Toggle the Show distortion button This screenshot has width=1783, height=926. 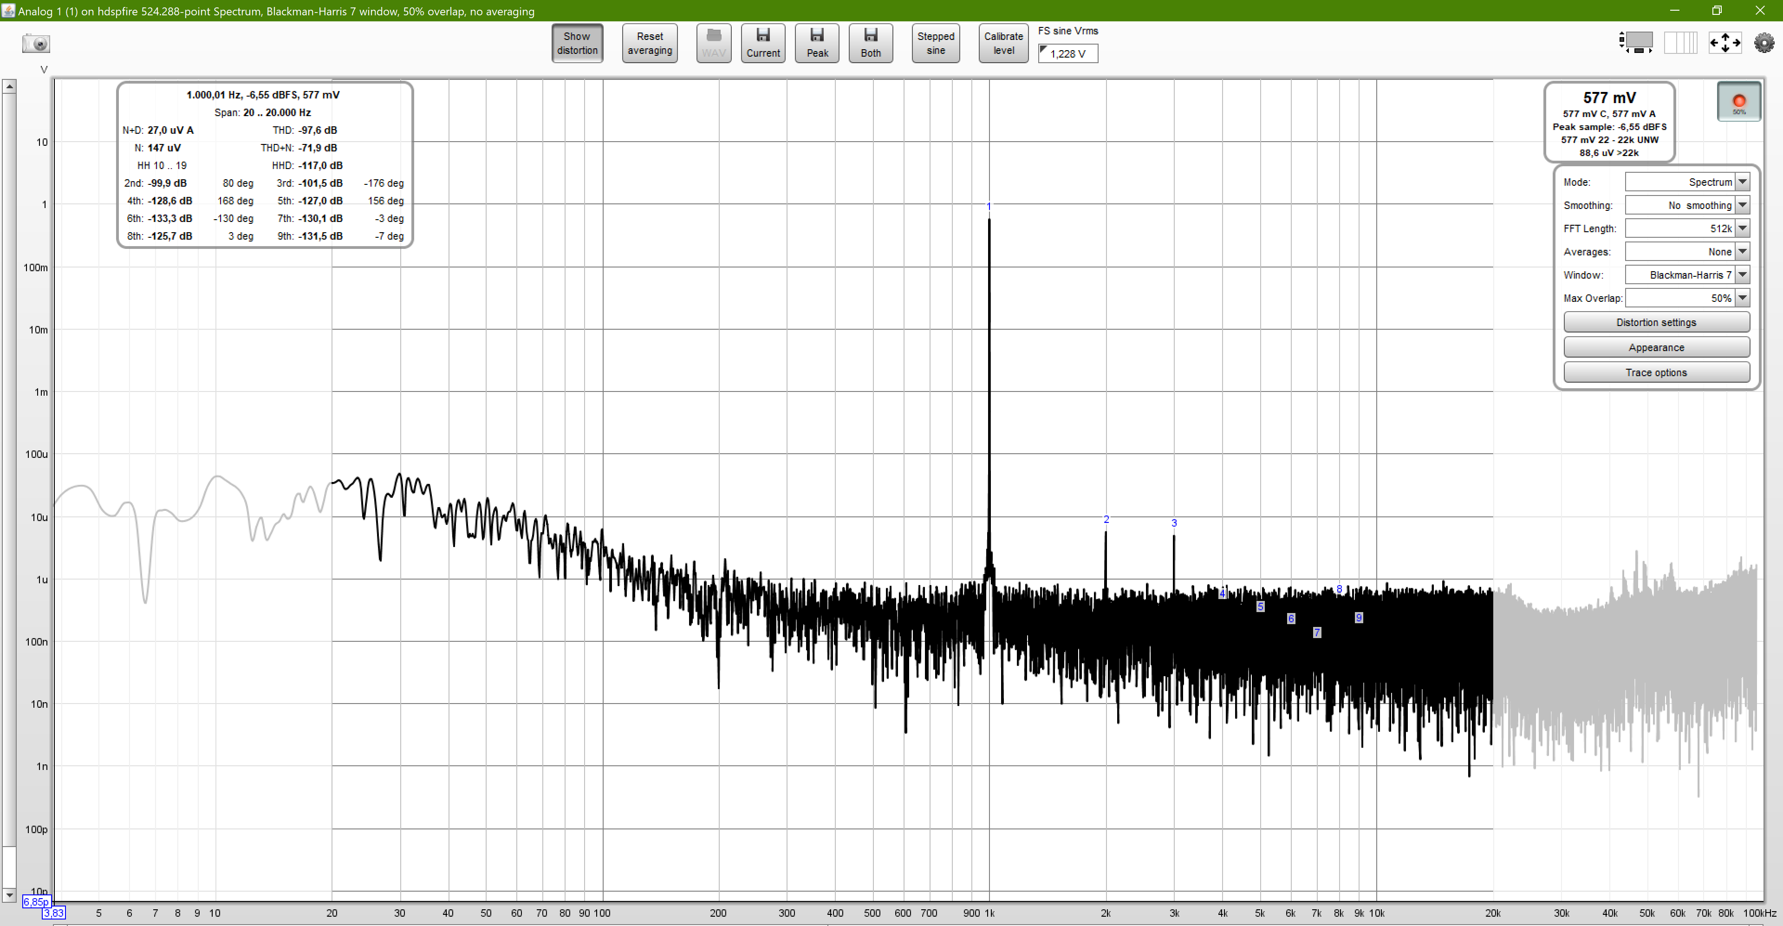coord(577,43)
